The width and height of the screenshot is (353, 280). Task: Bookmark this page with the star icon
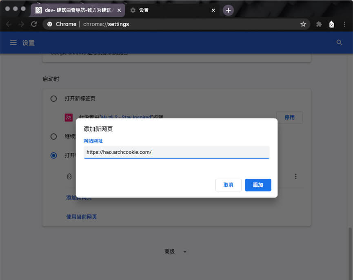pos(303,24)
